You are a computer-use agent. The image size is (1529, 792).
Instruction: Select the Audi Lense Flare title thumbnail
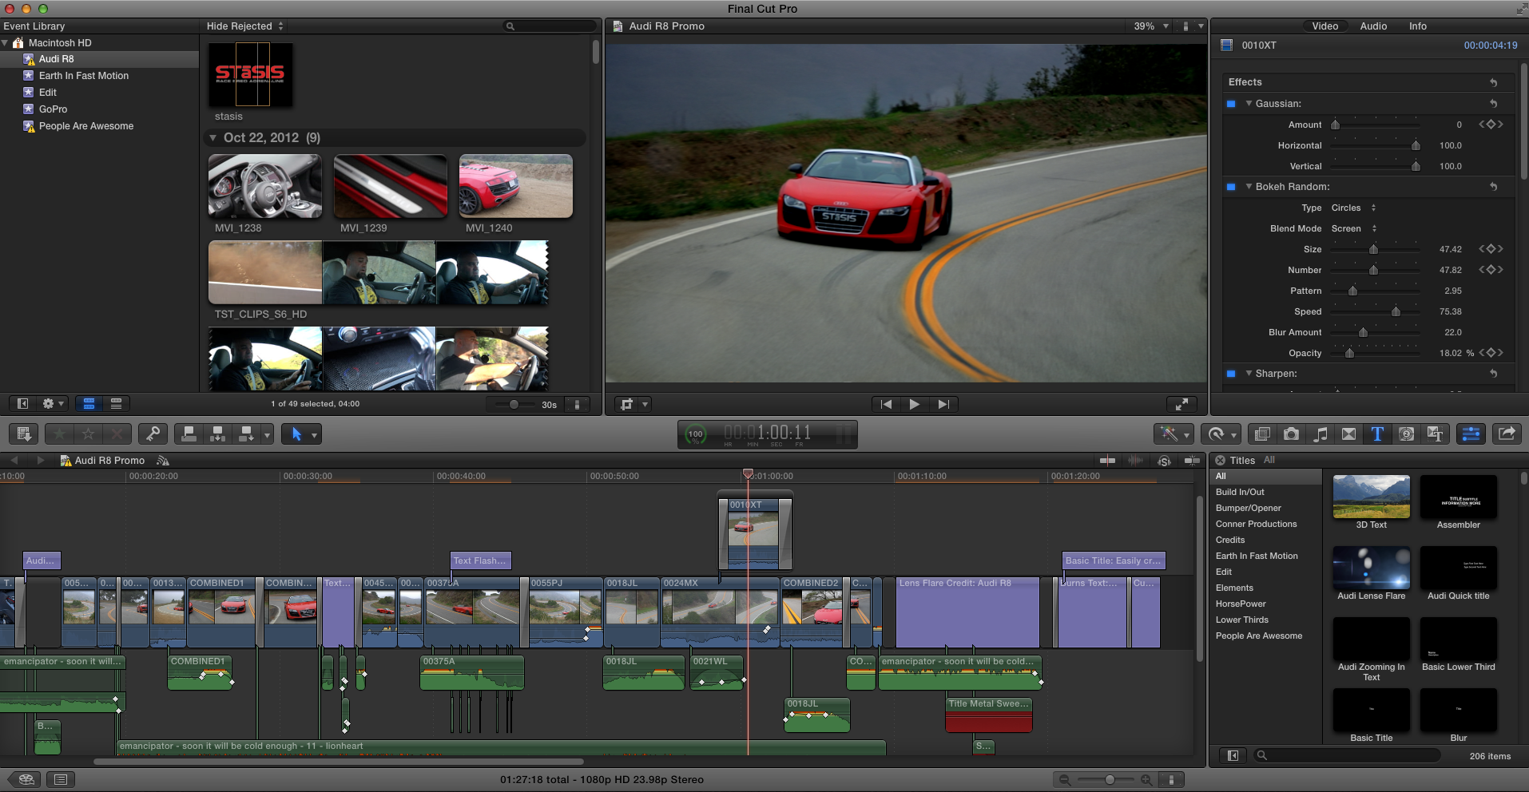tap(1372, 568)
